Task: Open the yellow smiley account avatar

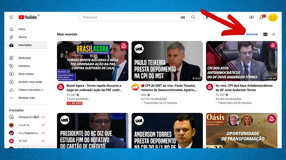Action: 273,17
